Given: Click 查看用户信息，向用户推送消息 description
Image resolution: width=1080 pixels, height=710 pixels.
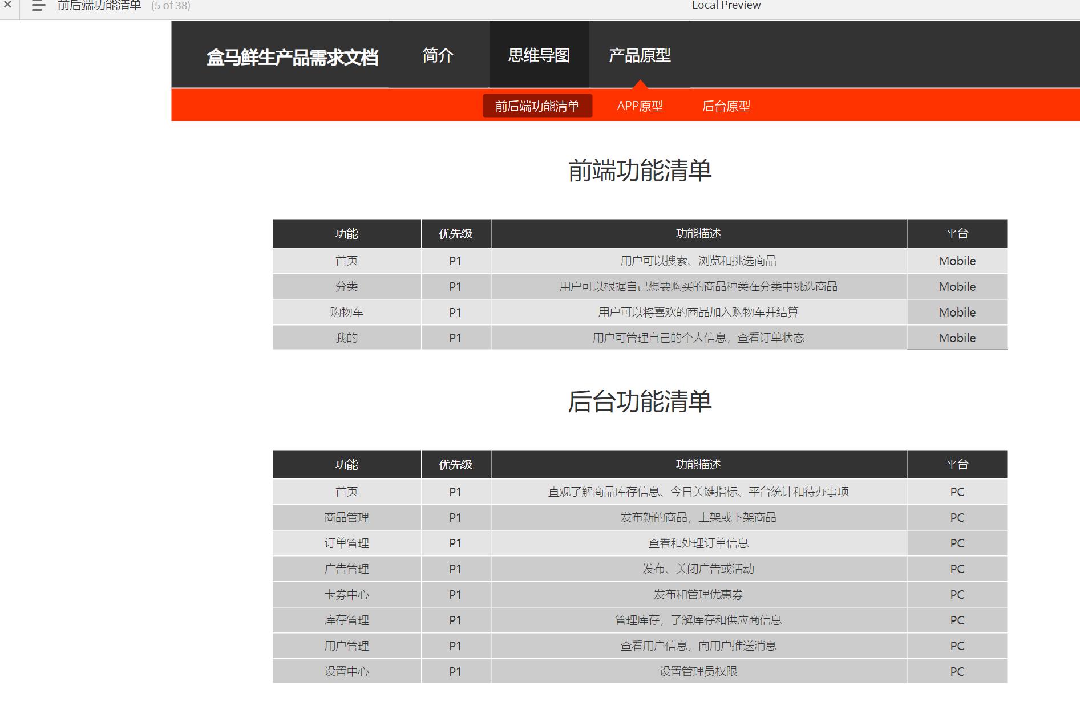Looking at the screenshot, I should 698,646.
